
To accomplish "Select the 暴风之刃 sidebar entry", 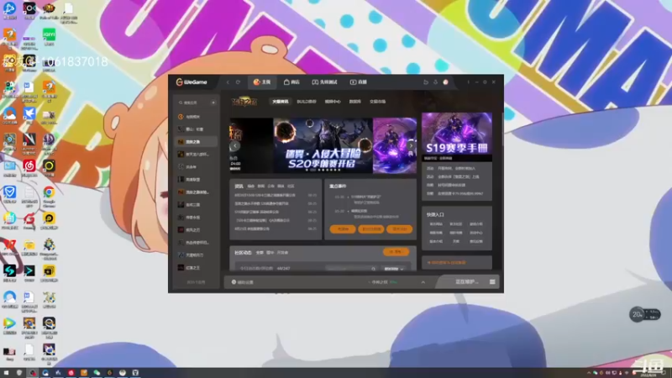I will click(196, 230).
